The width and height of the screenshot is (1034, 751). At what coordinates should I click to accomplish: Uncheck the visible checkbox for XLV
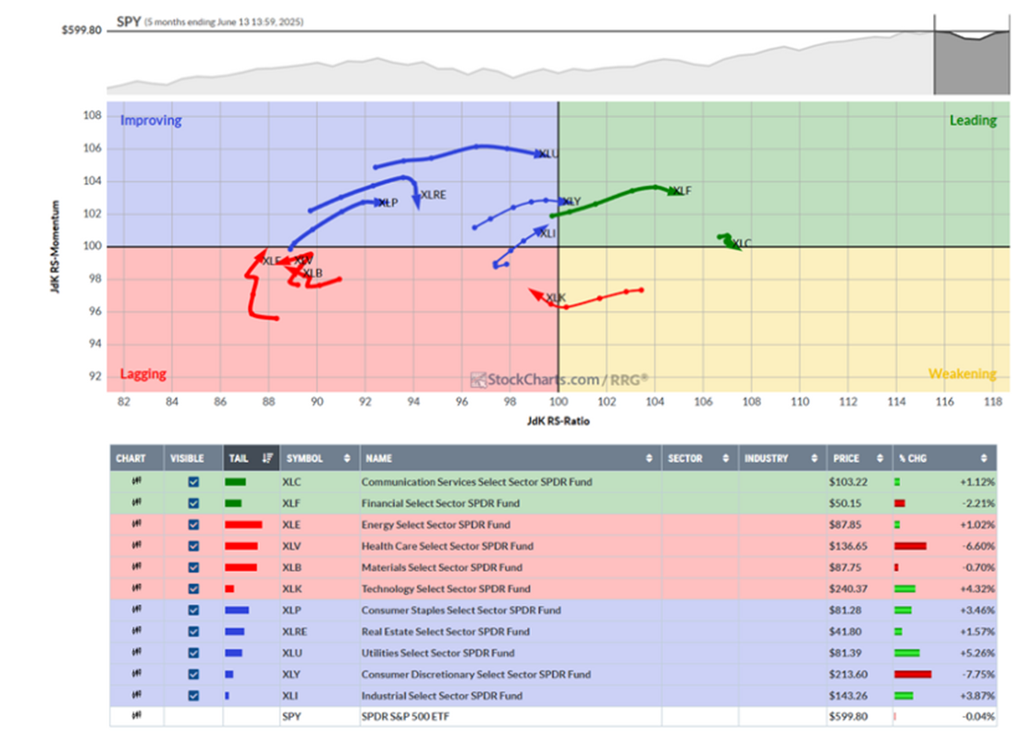[193, 546]
